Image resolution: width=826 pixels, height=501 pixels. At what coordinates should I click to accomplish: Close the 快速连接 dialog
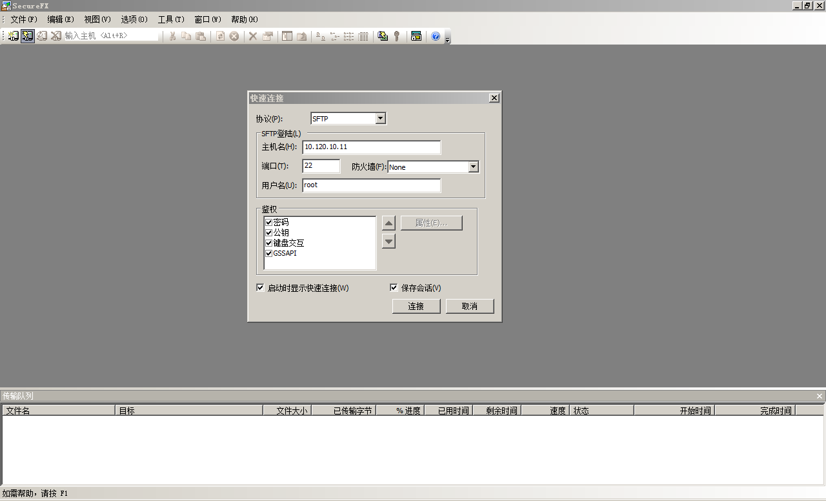click(494, 98)
